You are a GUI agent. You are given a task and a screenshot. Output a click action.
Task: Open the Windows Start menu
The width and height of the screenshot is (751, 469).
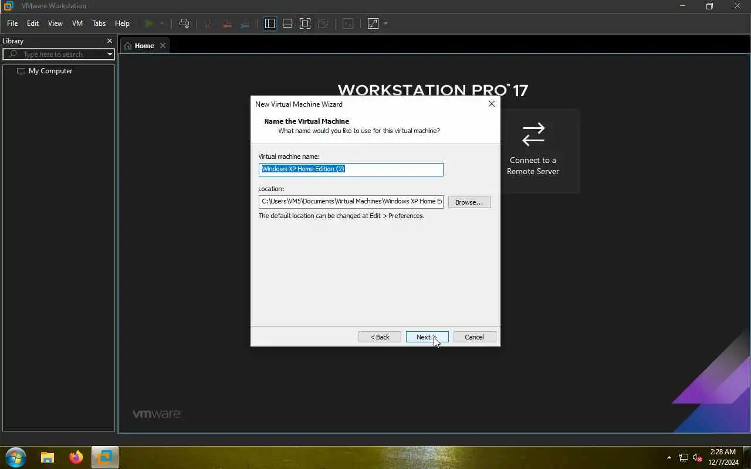tap(16, 457)
